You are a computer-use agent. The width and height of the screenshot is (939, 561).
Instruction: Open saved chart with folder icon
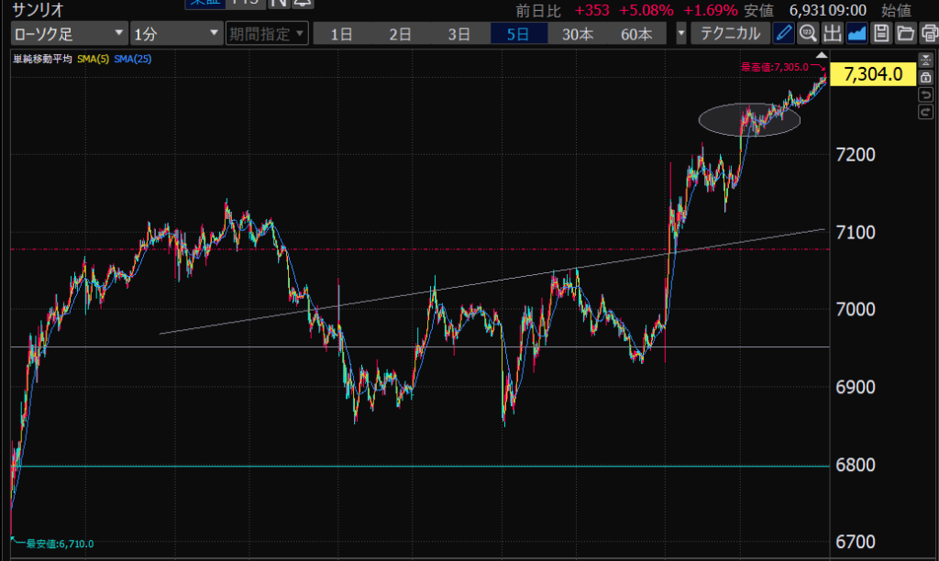905,34
